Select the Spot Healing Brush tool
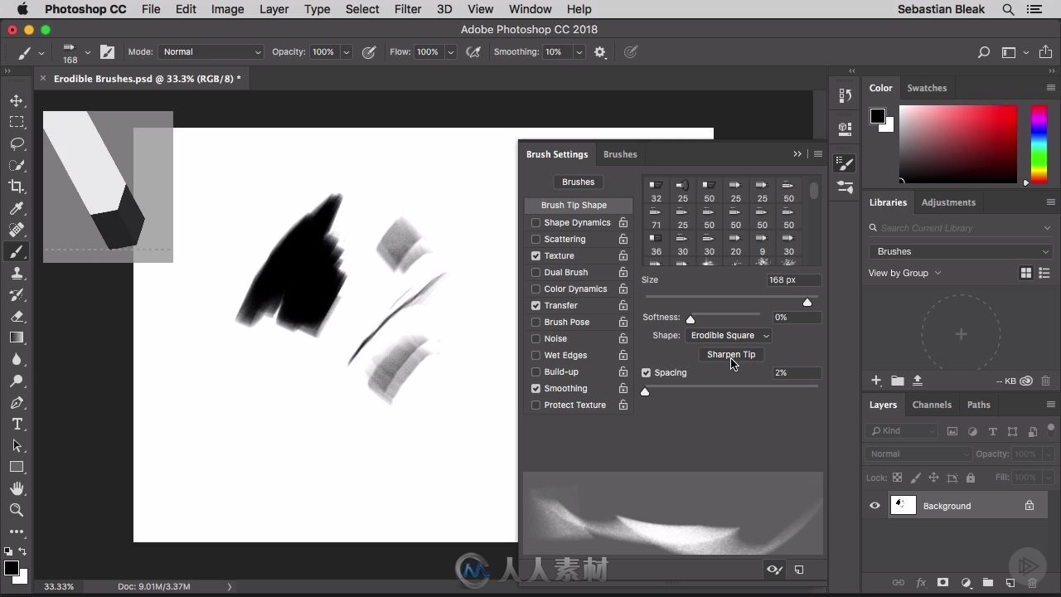The image size is (1061, 597). click(x=17, y=230)
